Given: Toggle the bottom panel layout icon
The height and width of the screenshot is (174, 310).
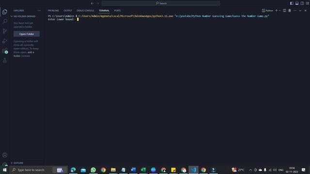Looking at the screenshot, I should (297, 3).
